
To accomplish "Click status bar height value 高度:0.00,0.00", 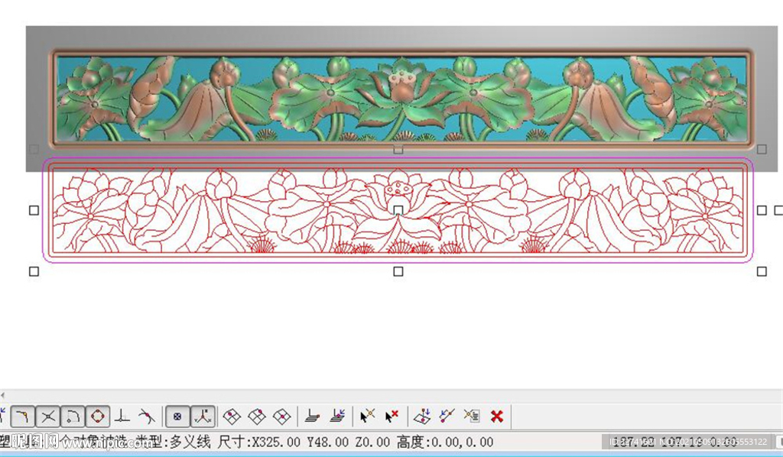I will [445, 442].
